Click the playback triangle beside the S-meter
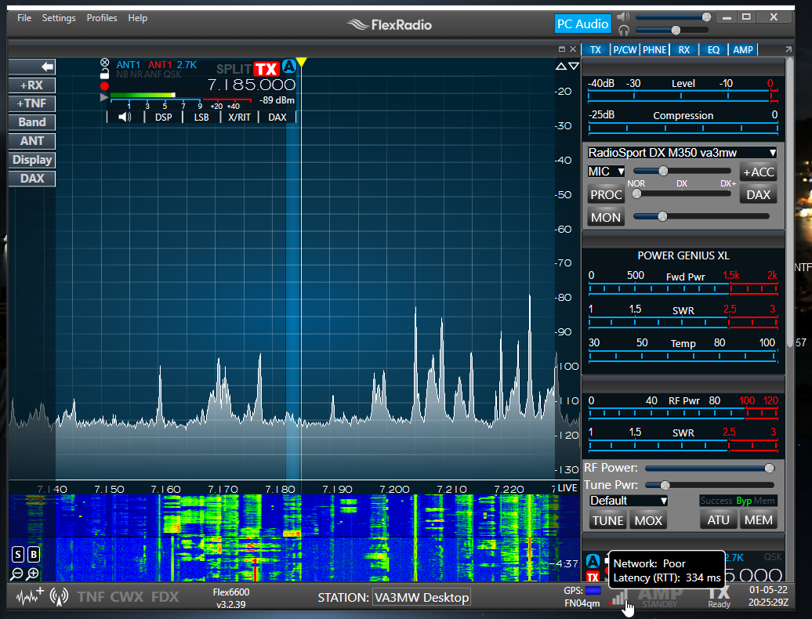The image size is (812, 619). [104, 97]
